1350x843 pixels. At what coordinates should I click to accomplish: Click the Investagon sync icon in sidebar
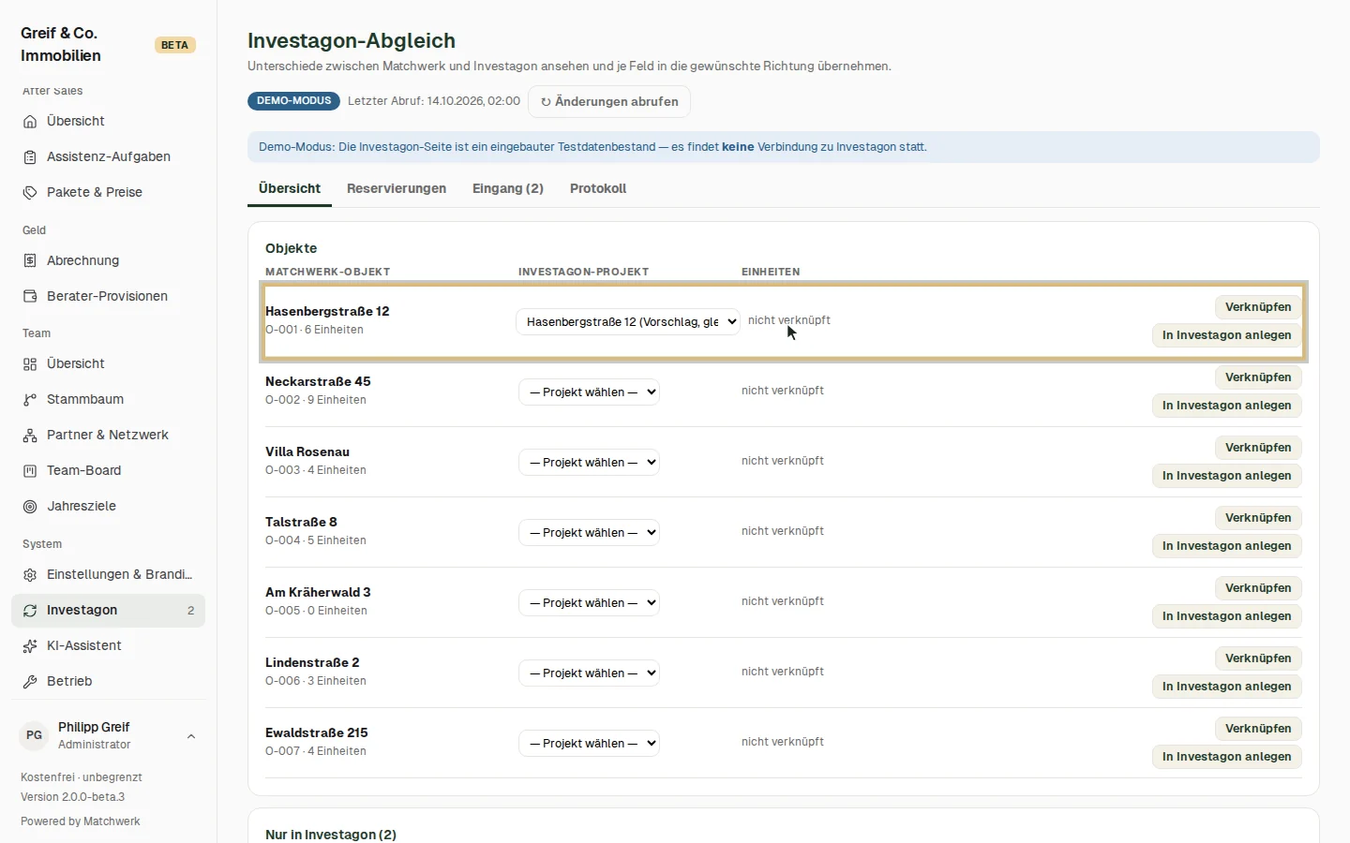[x=30, y=611]
